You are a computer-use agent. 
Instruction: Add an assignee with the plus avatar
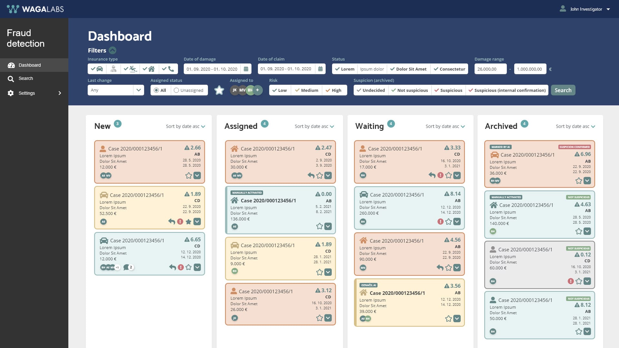(x=258, y=90)
